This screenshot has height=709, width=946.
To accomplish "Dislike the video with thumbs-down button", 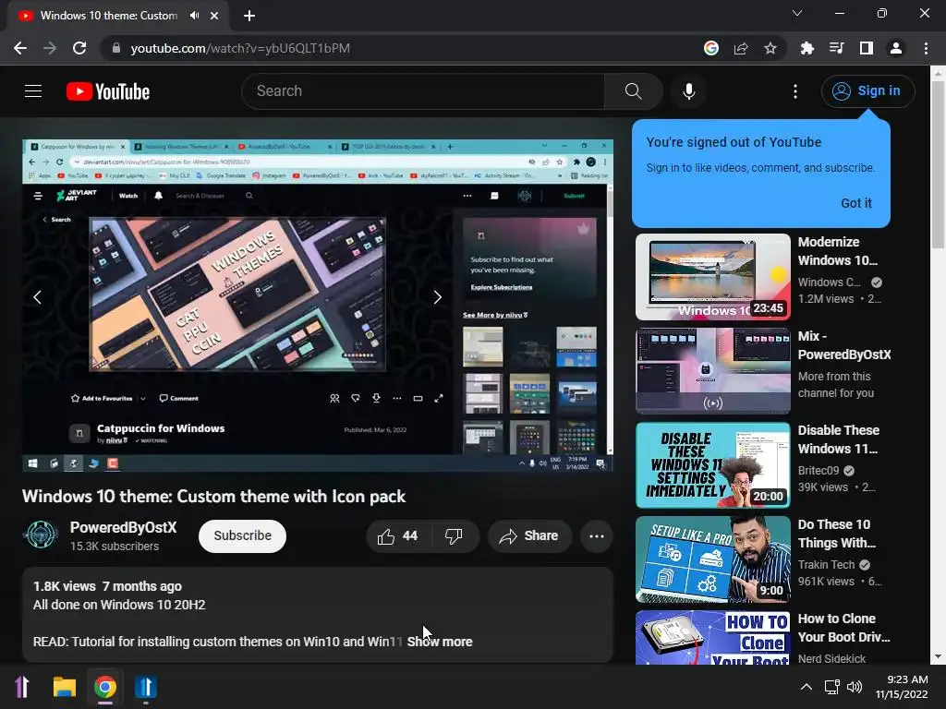I will pos(454,536).
